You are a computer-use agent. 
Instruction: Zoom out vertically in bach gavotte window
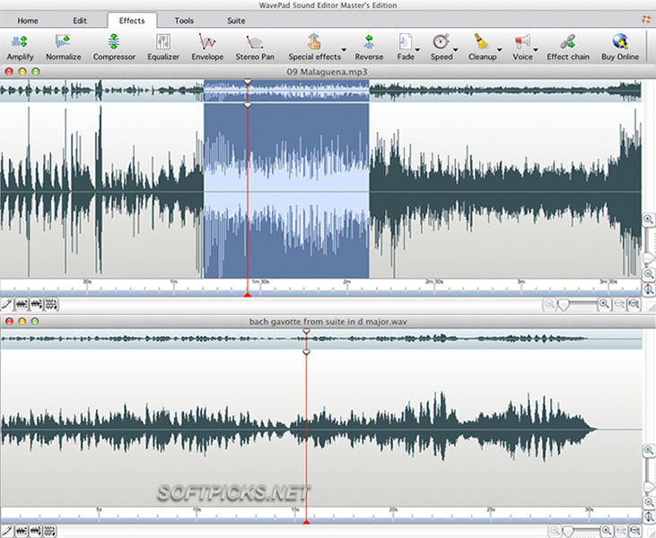[649, 502]
